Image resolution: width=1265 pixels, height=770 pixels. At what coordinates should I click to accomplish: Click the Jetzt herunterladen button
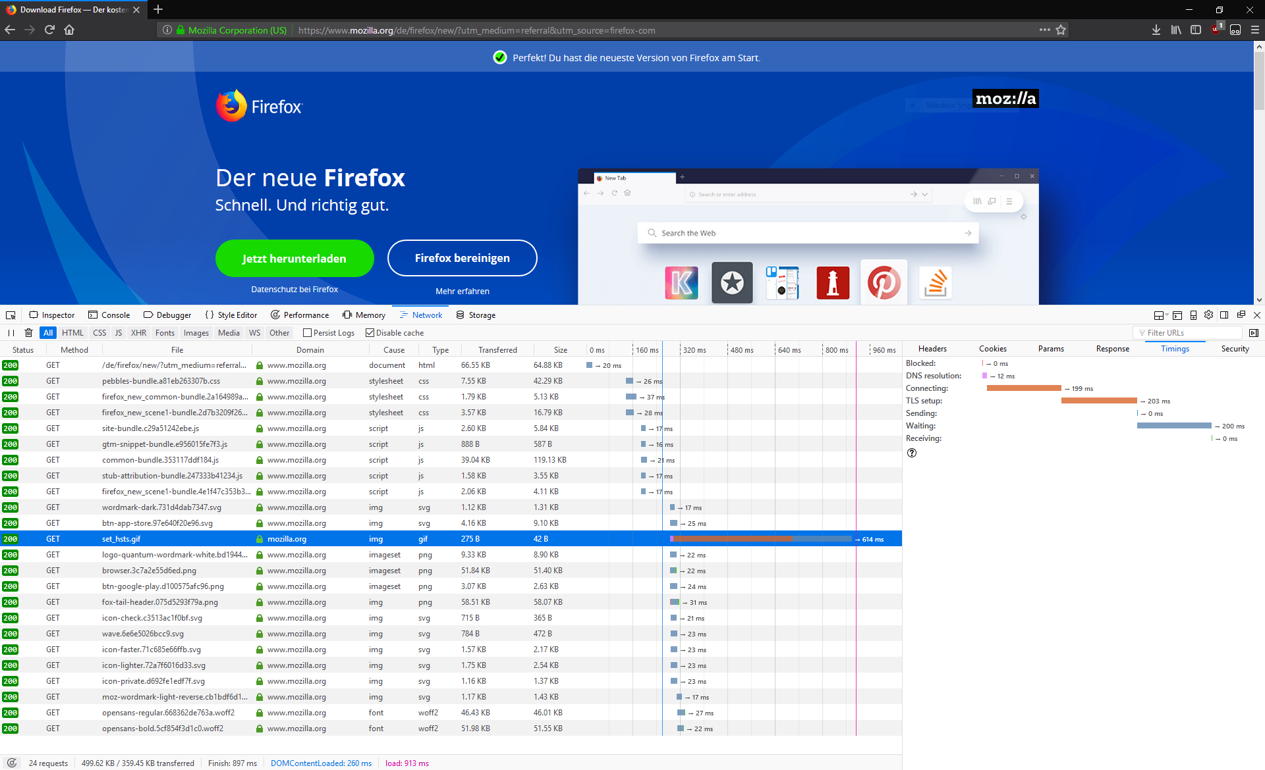(x=295, y=259)
